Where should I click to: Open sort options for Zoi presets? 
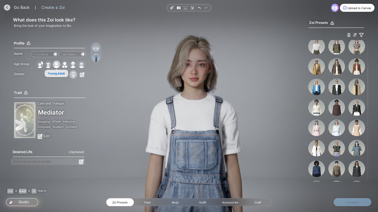pos(355,35)
